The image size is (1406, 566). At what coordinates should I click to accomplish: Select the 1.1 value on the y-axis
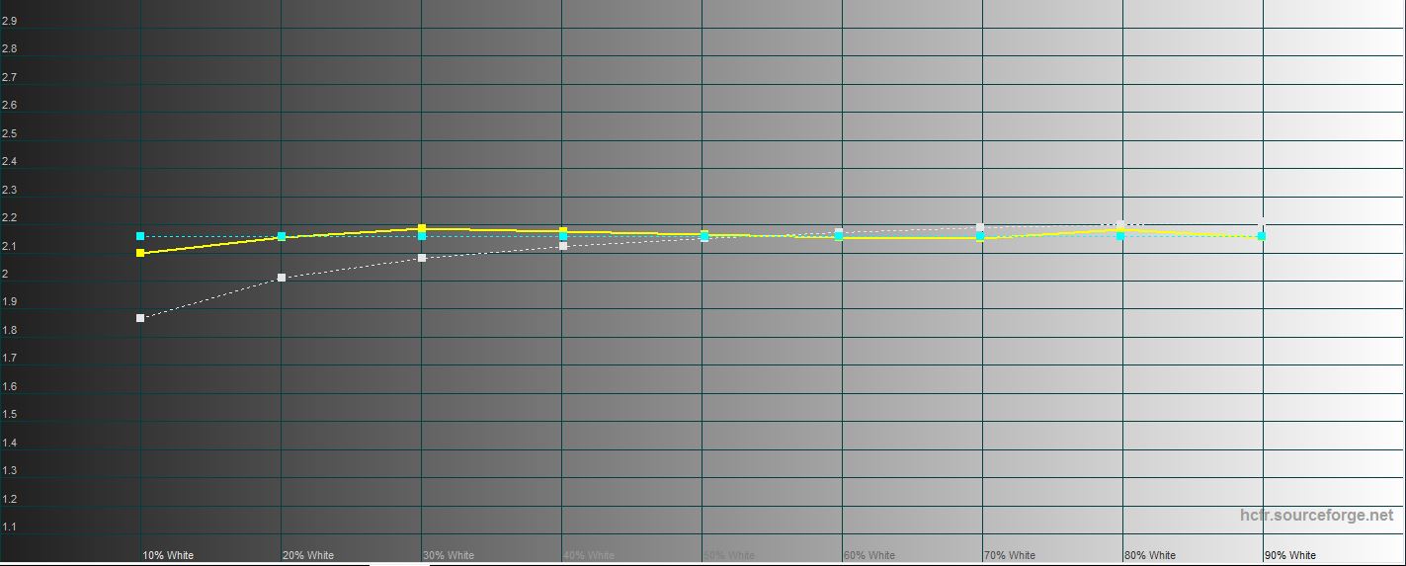tap(9, 527)
